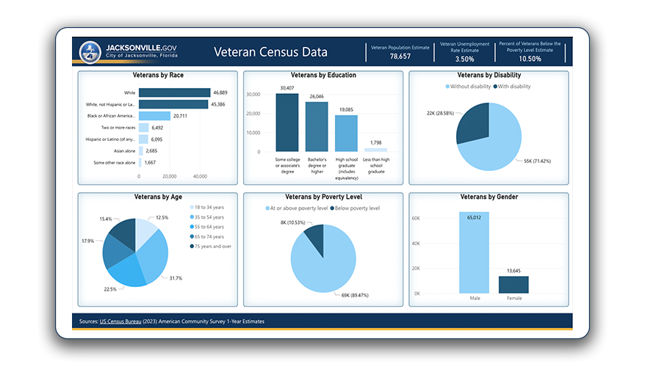Click the 35 to 54 years legend dot

[x=192, y=217]
